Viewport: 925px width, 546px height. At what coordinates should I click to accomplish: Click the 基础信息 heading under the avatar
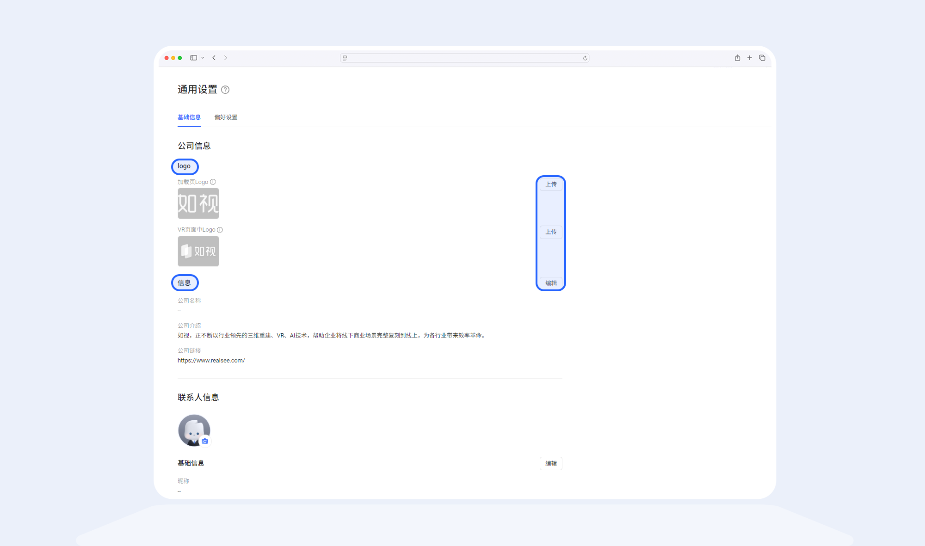(191, 463)
